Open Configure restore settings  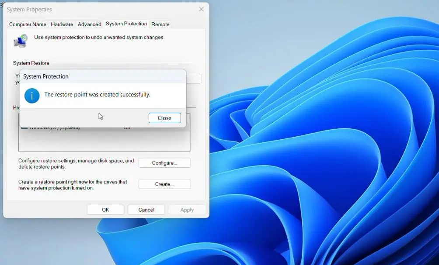coord(164,162)
